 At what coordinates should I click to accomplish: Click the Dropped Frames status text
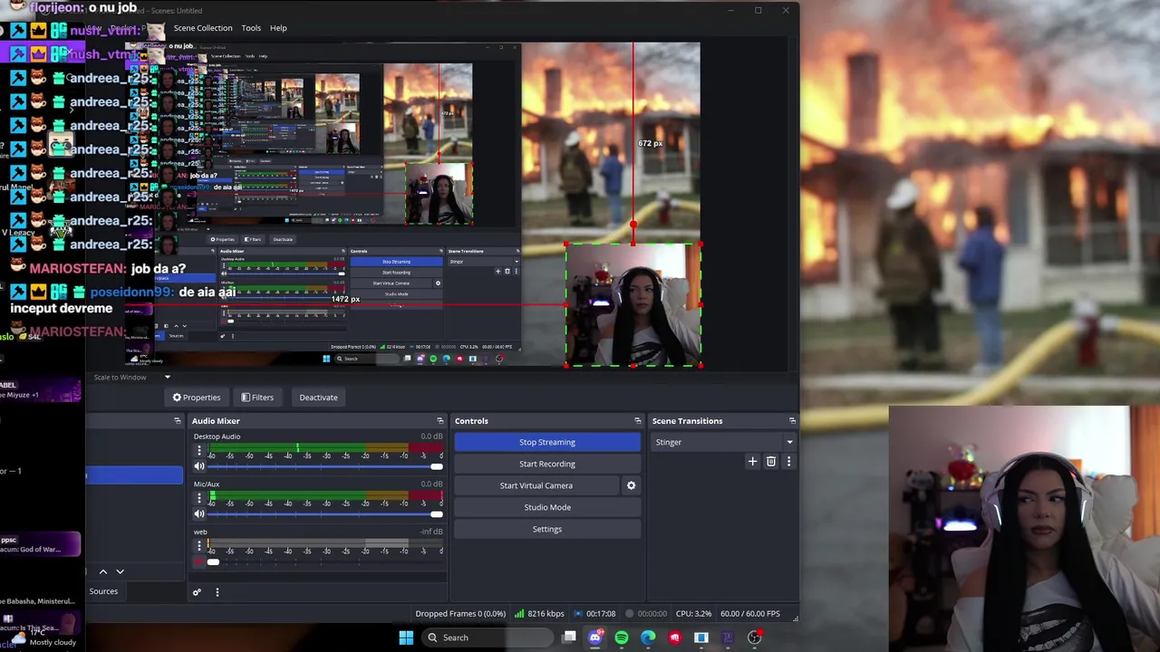(x=460, y=614)
